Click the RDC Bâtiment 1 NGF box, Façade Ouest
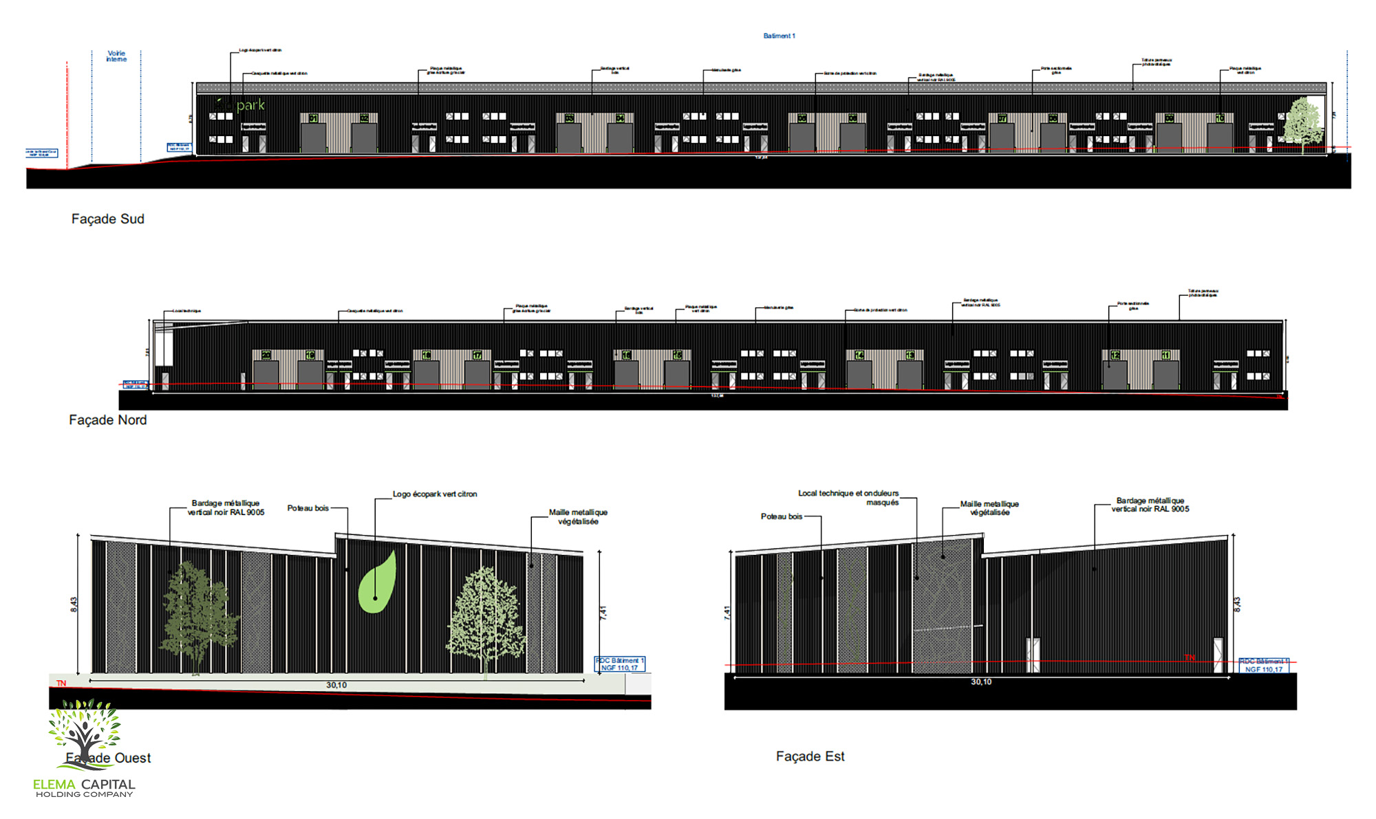The width and height of the screenshot is (1376, 819). 619,664
